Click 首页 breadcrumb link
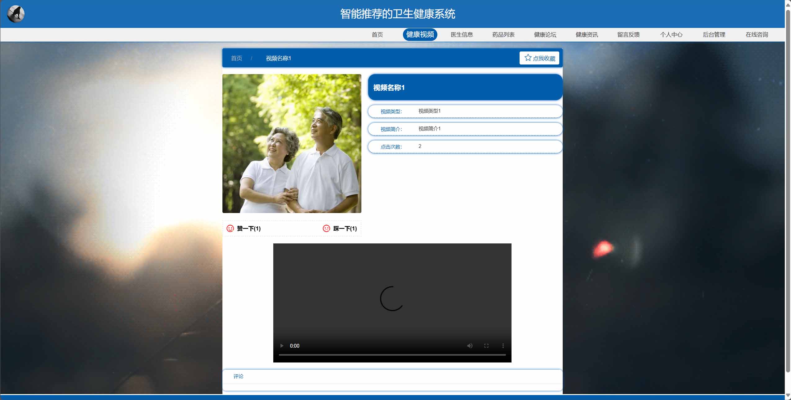Image resolution: width=791 pixels, height=400 pixels. [236, 58]
